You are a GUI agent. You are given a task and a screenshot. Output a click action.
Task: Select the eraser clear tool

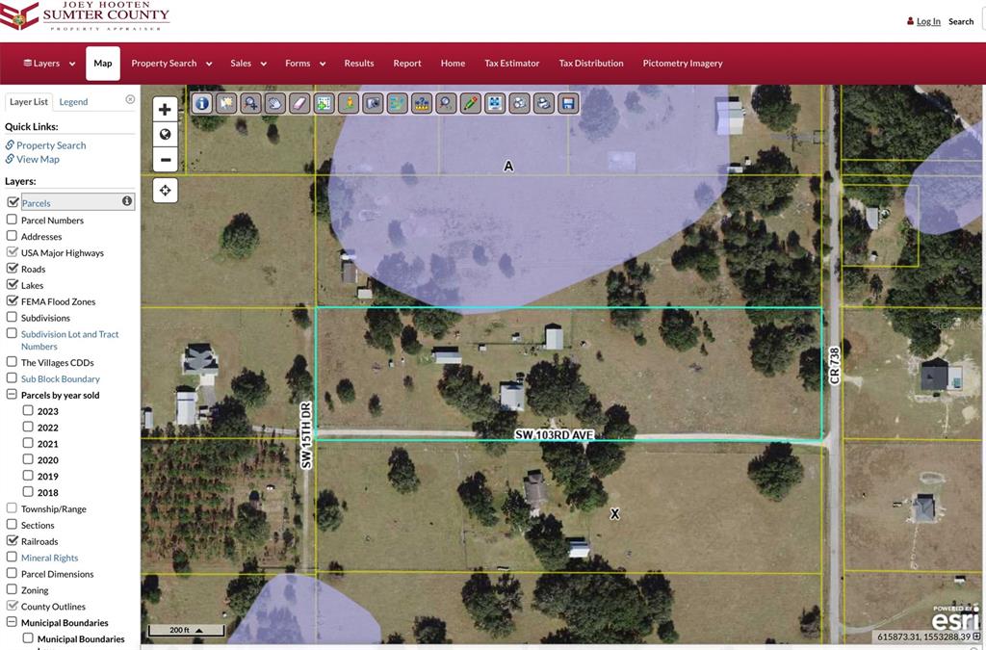tap(299, 103)
